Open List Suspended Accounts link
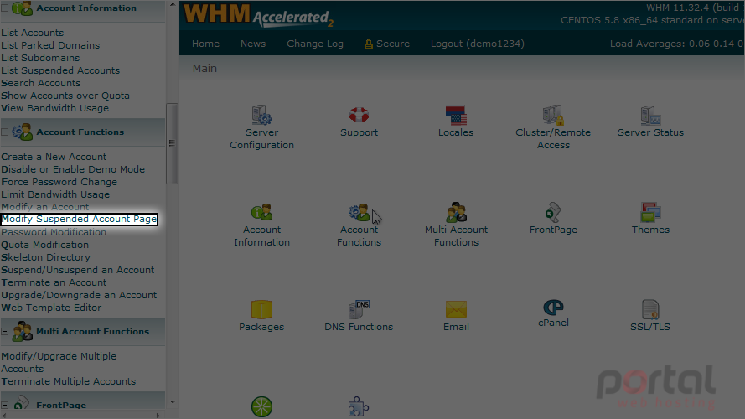745x419 pixels. pyautogui.click(x=60, y=70)
